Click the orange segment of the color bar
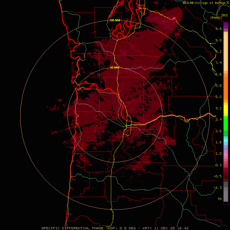This screenshot has height=230, width=230. pyautogui.click(x=226, y=88)
